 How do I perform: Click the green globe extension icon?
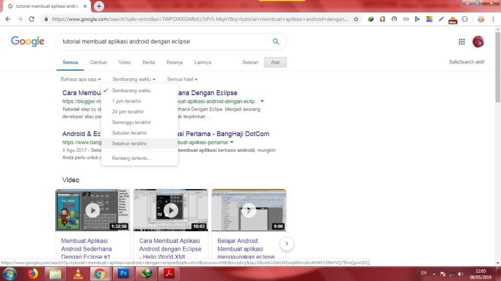click(x=371, y=19)
